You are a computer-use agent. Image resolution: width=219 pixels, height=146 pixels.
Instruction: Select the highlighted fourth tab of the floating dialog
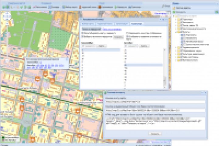coord(137,24)
